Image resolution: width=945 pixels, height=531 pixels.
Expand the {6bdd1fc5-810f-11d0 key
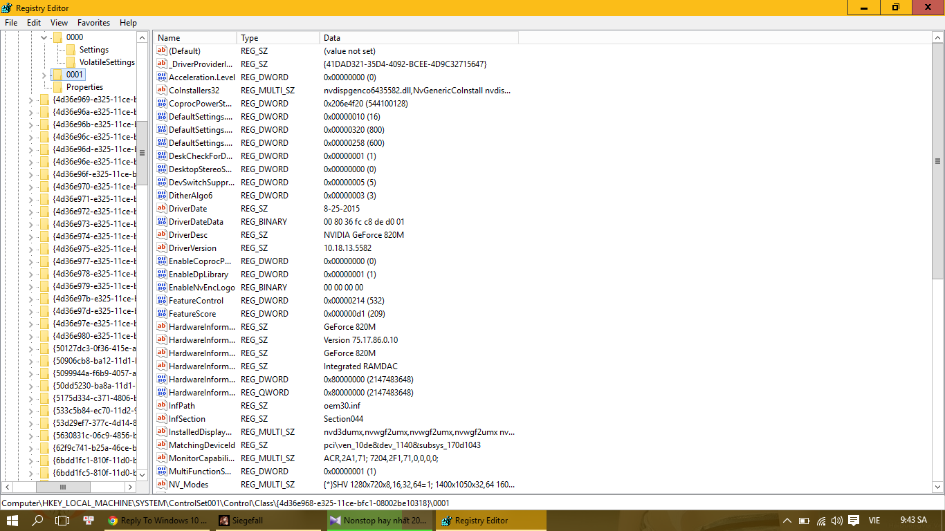(31, 473)
